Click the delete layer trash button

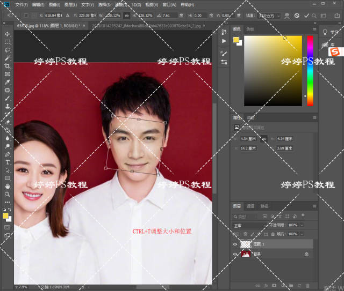[307, 286]
